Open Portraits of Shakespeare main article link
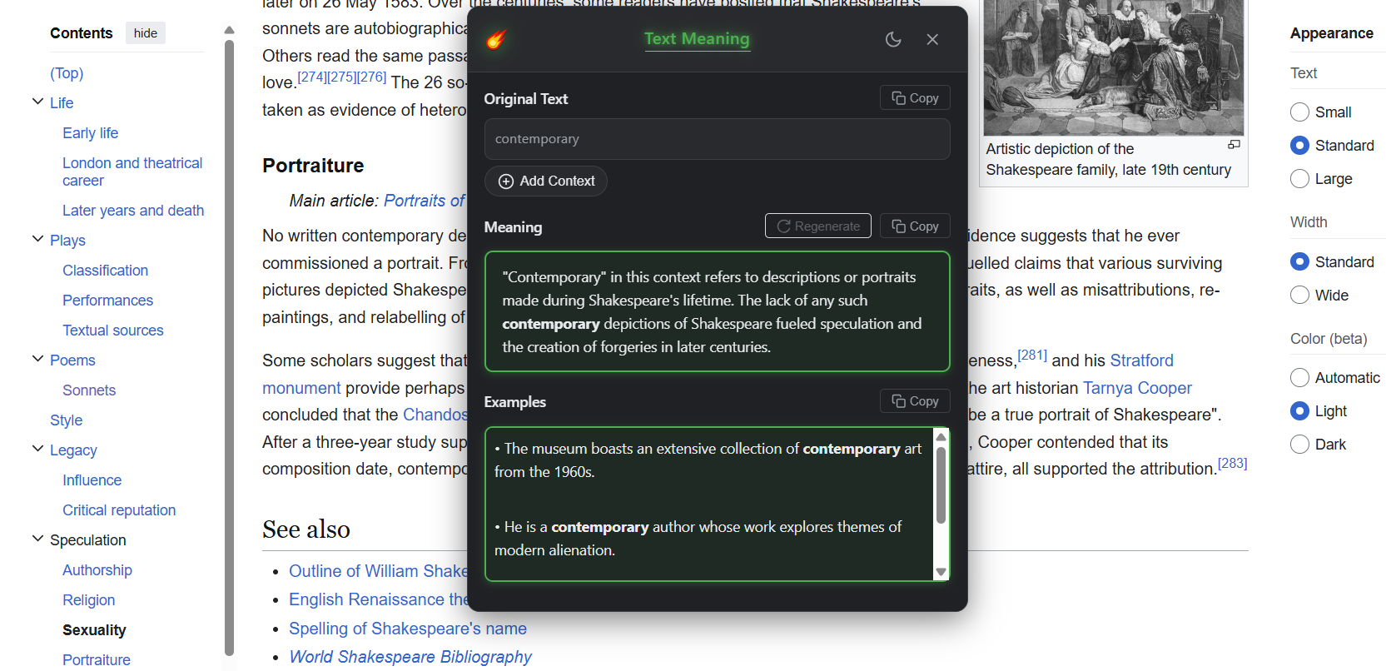 (x=425, y=201)
